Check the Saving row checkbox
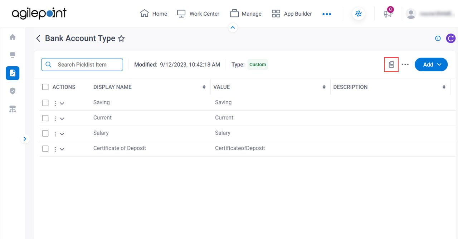 (45, 103)
